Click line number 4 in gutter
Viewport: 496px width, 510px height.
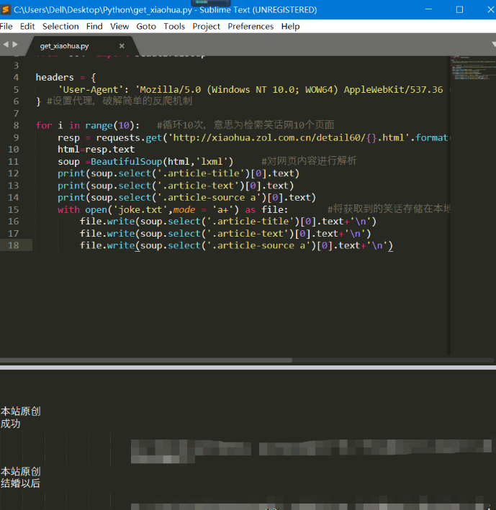pyautogui.click(x=16, y=78)
